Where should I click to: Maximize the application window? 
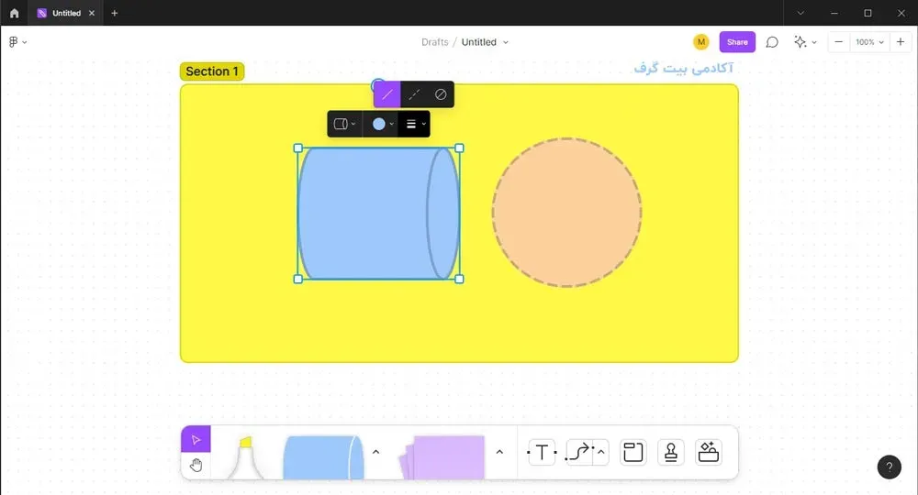click(868, 13)
